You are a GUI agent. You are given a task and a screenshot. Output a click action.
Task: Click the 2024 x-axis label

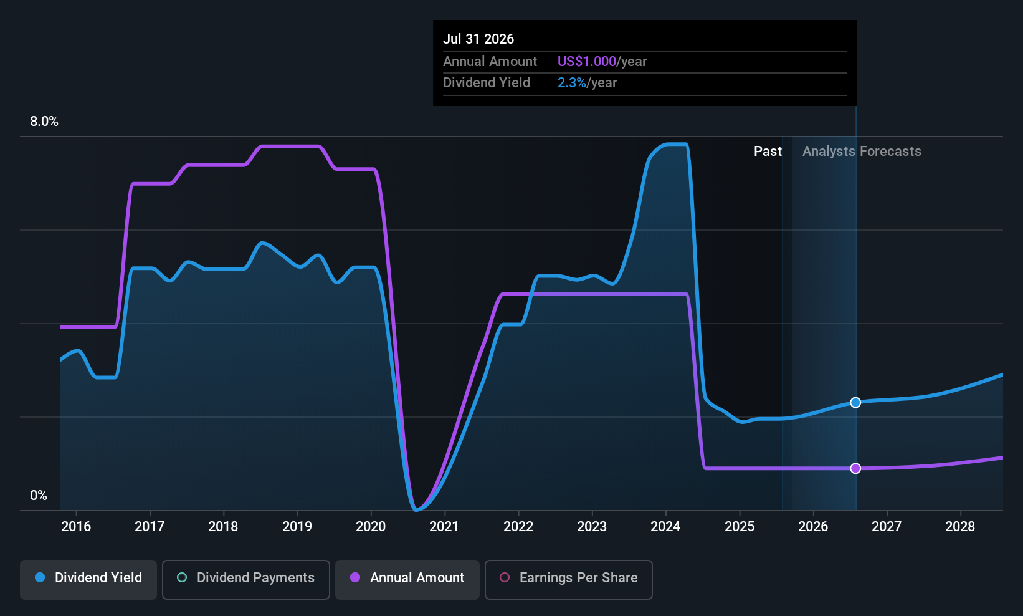[x=665, y=527]
